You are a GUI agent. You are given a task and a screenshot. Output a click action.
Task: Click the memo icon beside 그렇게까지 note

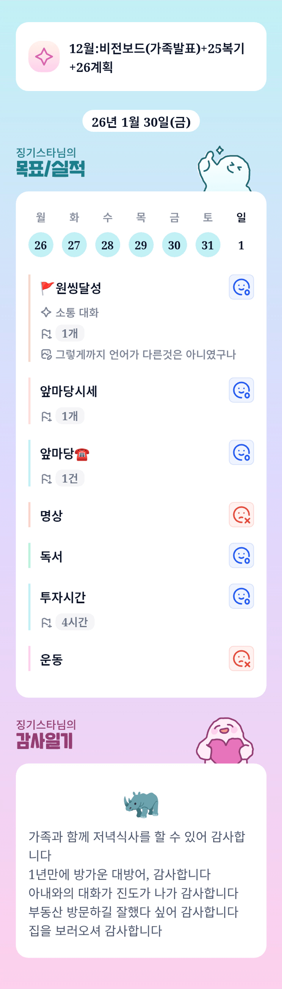pyautogui.click(x=46, y=354)
